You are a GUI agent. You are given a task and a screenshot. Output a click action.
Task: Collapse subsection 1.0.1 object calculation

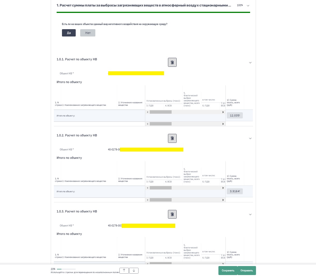tap(250, 63)
